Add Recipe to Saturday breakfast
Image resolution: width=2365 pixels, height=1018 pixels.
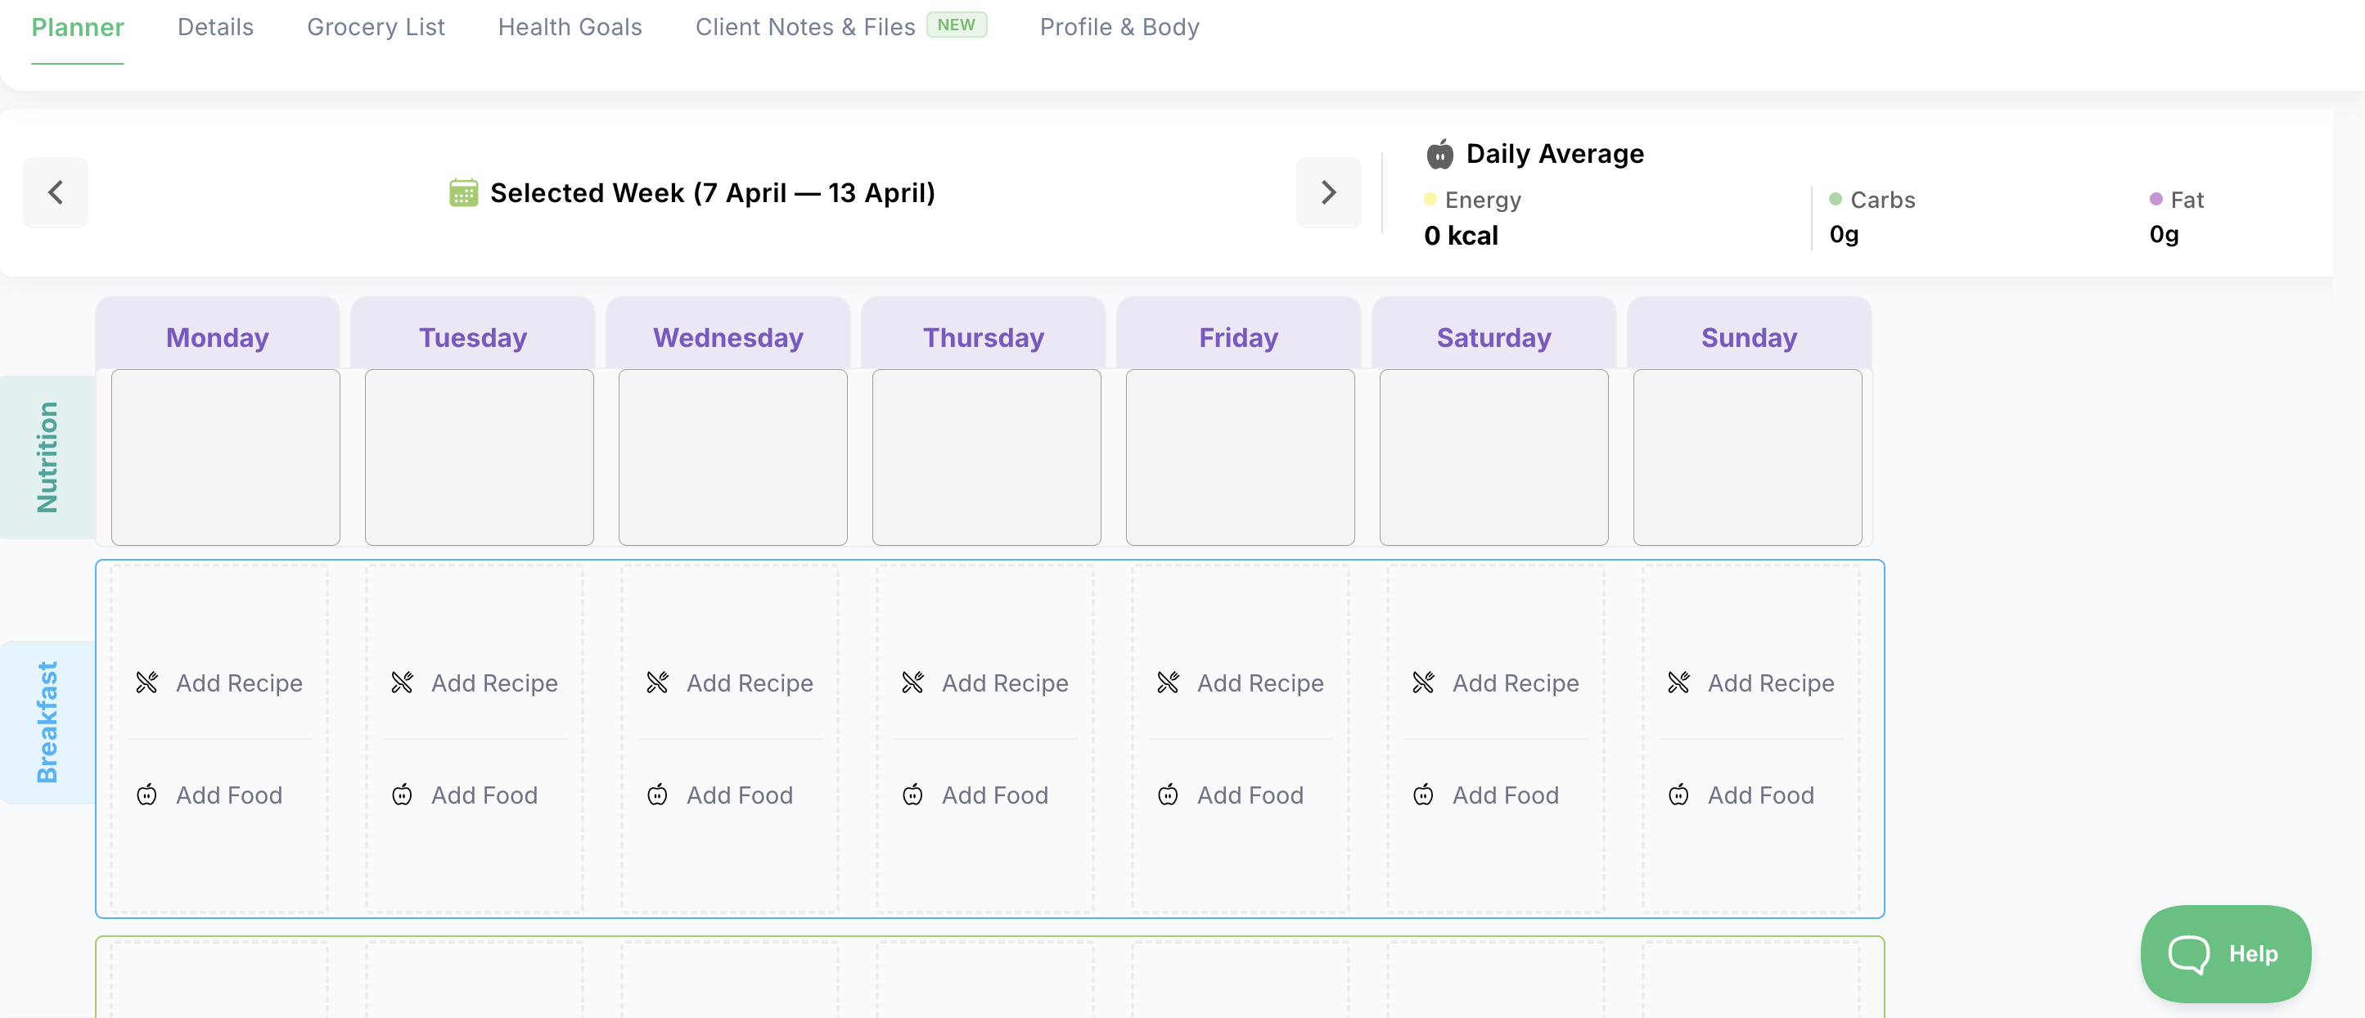pyautogui.click(x=1515, y=683)
